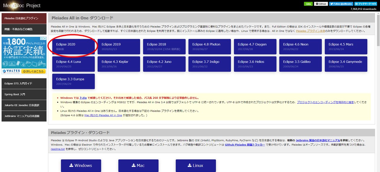The image size is (380, 172).
Task: Select the Eclipse 3.6 Helios tile
Action: (x=255, y=64)
